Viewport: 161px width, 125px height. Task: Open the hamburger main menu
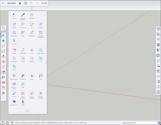[3, 3]
